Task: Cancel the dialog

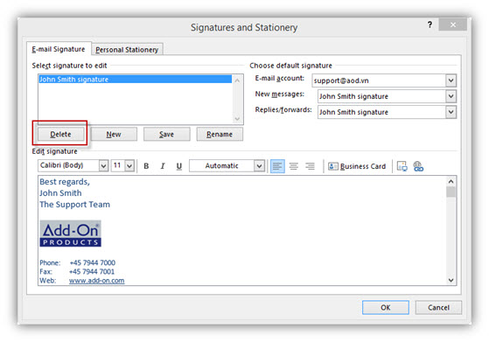Action: click(x=438, y=307)
